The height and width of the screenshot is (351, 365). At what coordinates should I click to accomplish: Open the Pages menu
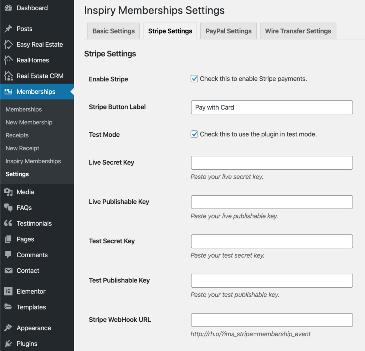(x=37, y=239)
